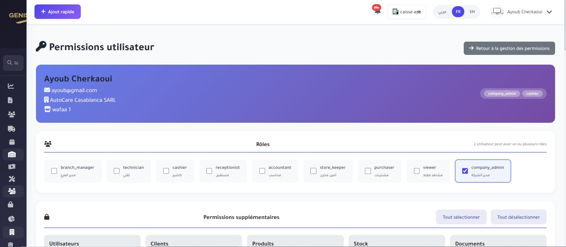Click the Utilisateurs permission group header
Viewport: 566px width, 247px height.
pyautogui.click(x=92, y=241)
